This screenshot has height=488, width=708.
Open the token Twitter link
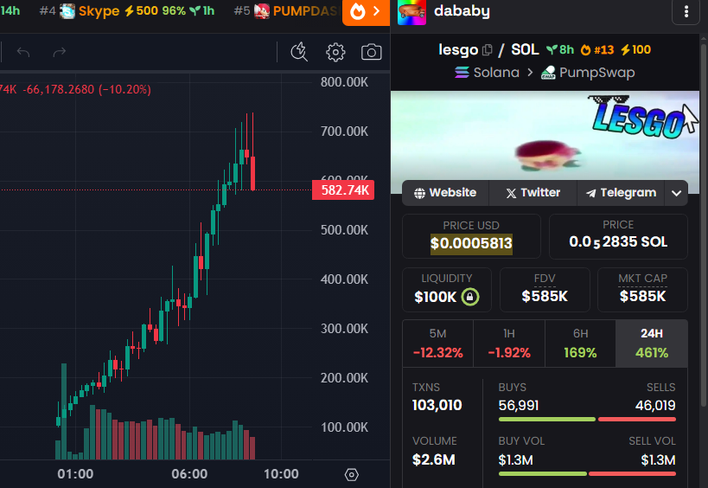(533, 193)
